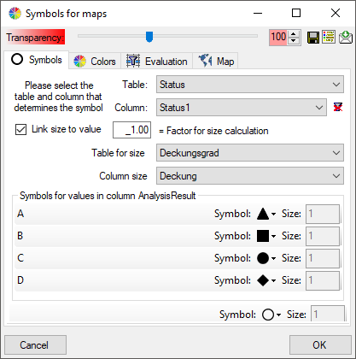Screen dimensions: 356x359
Task: Switch to the Evaluation tab
Action: click(157, 61)
